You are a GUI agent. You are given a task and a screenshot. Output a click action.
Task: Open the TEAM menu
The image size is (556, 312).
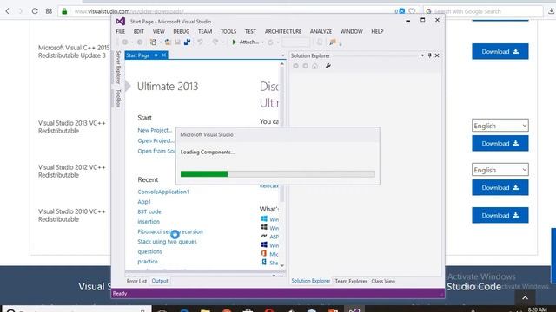click(205, 31)
